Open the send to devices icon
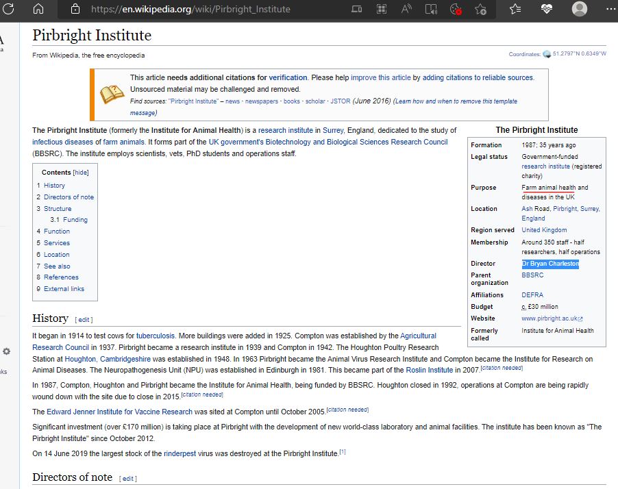The width and height of the screenshot is (618, 489). [357, 9]
